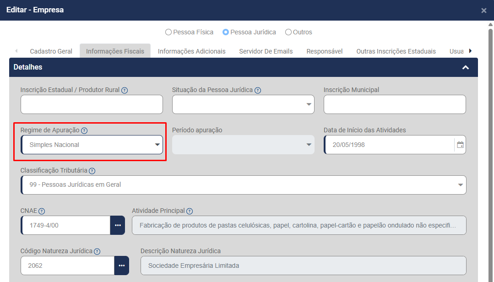Select the Pessoa Física radio button
This screenshot has width=494, height=282.
pyautogui.click(x=168, y=32)
